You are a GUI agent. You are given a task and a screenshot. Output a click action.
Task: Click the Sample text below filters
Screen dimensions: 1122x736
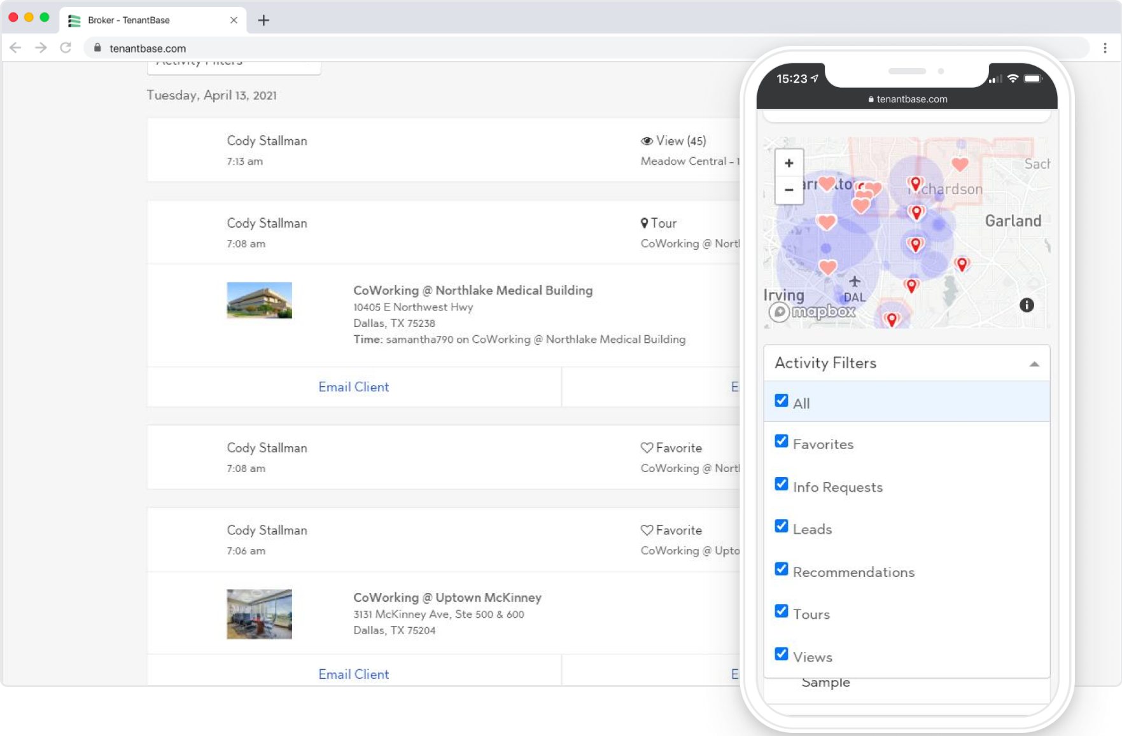pos(825,683)
